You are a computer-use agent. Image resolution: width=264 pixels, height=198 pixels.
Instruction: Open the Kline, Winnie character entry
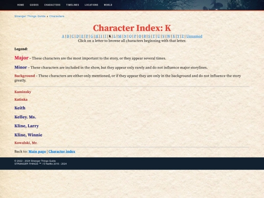click(x=28, y=135)
